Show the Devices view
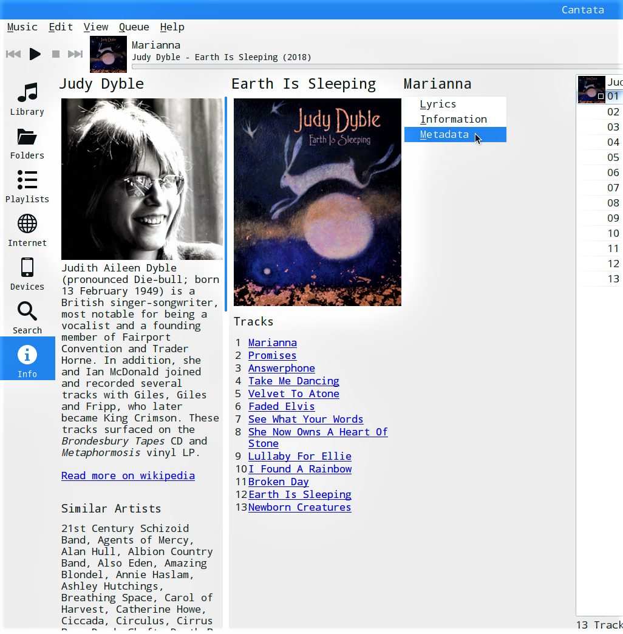 (27, 274)
